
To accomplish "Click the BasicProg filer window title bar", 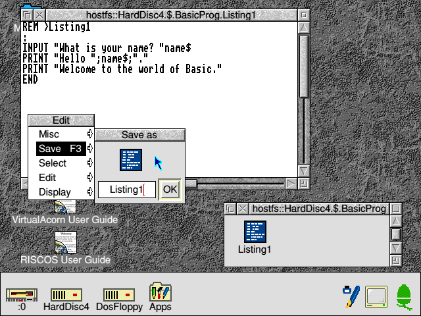I will (319, 209).
